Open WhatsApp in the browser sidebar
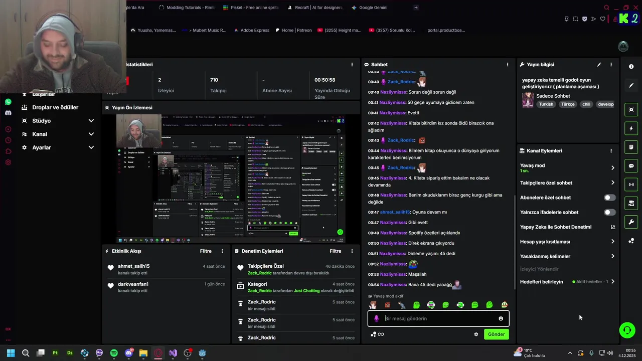This screenshot has width=642, height=361. click(8, 102)
